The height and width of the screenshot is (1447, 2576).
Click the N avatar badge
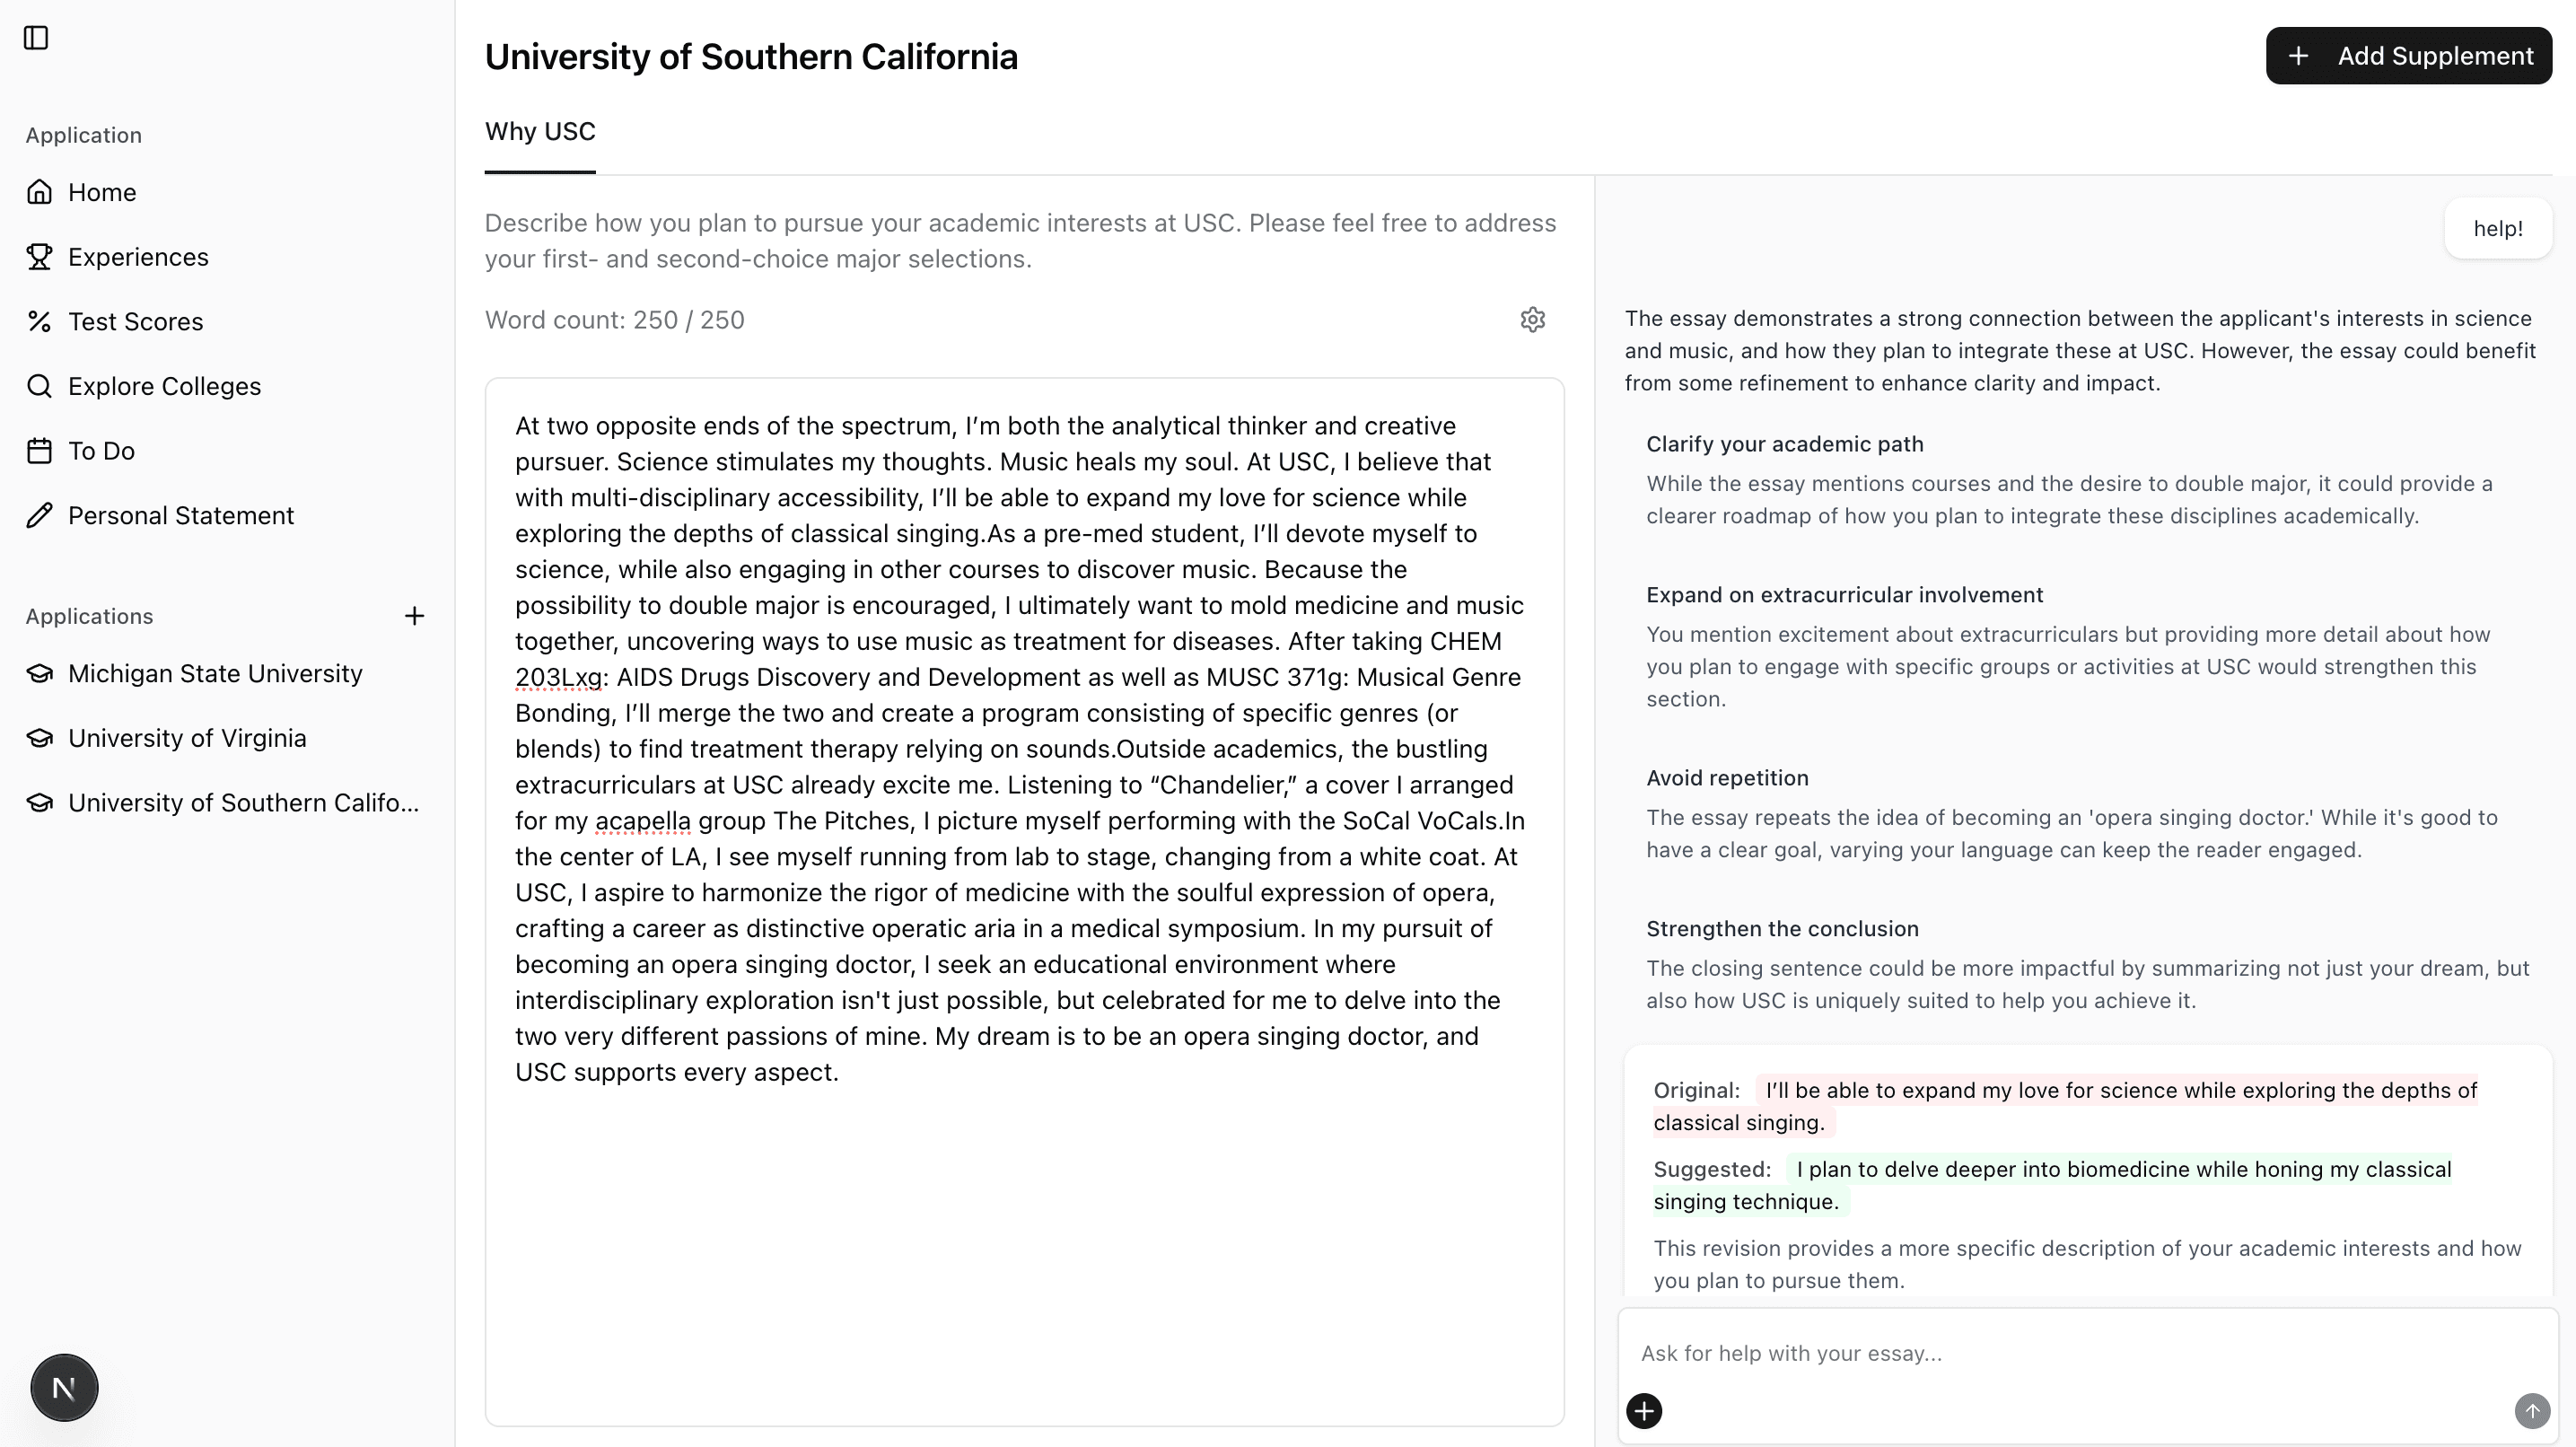tap(64, 1388)
